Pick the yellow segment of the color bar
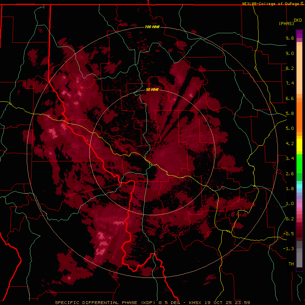 [299, 145]
